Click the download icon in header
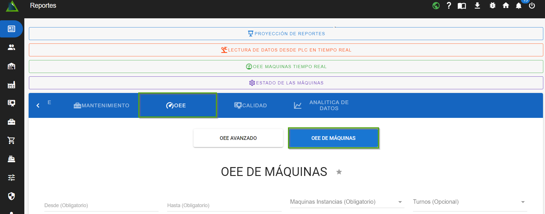This screenshot has height=214, width=545. click(x=477, y=6)
